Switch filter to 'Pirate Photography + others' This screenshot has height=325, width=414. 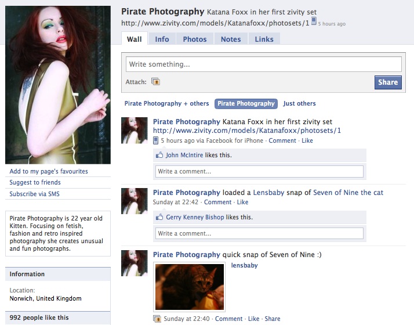(166, 103)
